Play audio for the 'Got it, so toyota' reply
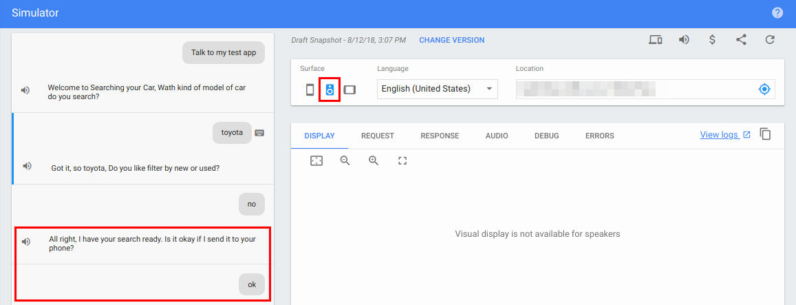Viewport: 796px width, 305px height. [x=28, y=166]
